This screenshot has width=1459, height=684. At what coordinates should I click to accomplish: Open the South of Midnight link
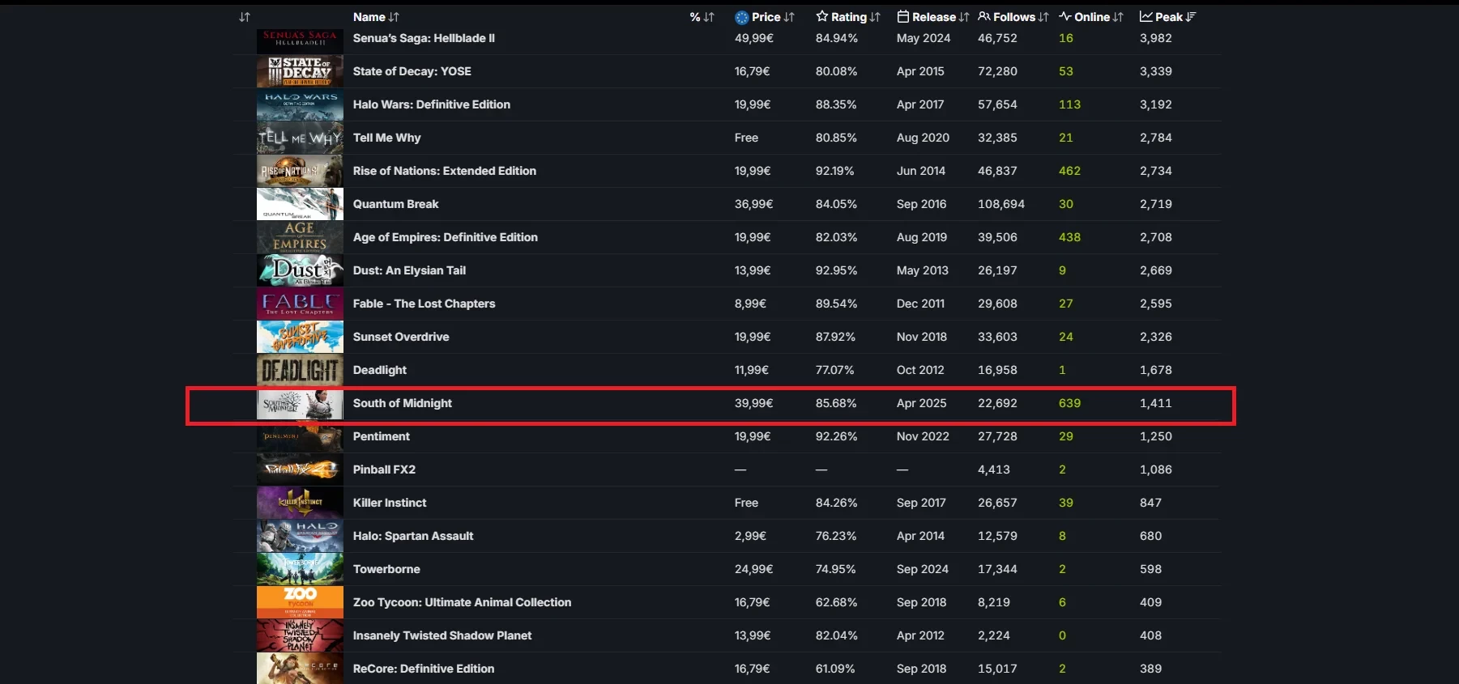click(x=402, y=403)
